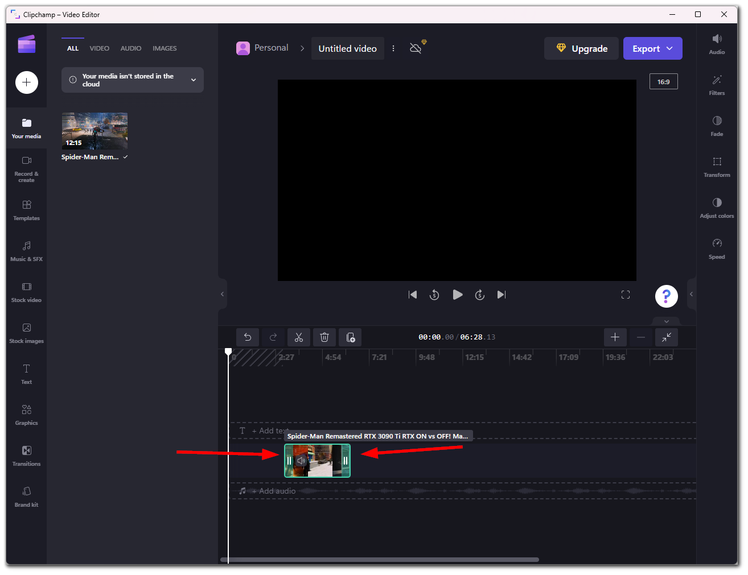Image resolution: width=748 pixels, height=575 pixels.
Task: Skip to the end of the video
Action: click(x=502, y=295)
